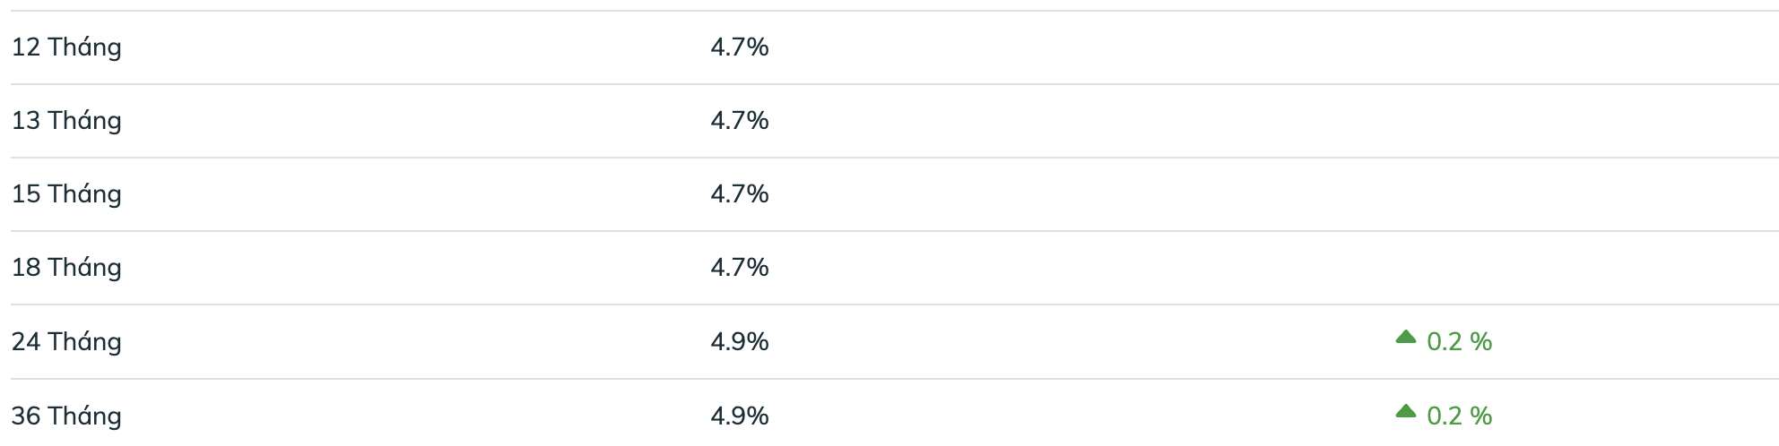Image resolution: width=1779 pixels, height=446 pixels.
Task: Click the 4.9% rate in 36 Tháng row
Action: coord(740,416)
